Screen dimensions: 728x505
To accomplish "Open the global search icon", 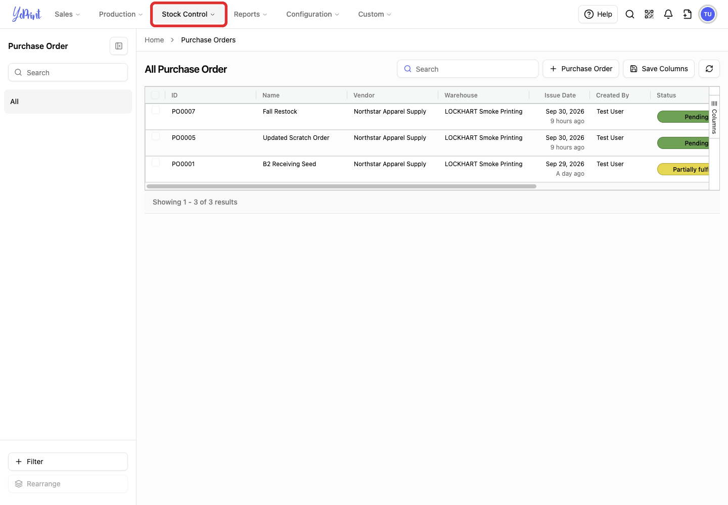I will [630, 14].
